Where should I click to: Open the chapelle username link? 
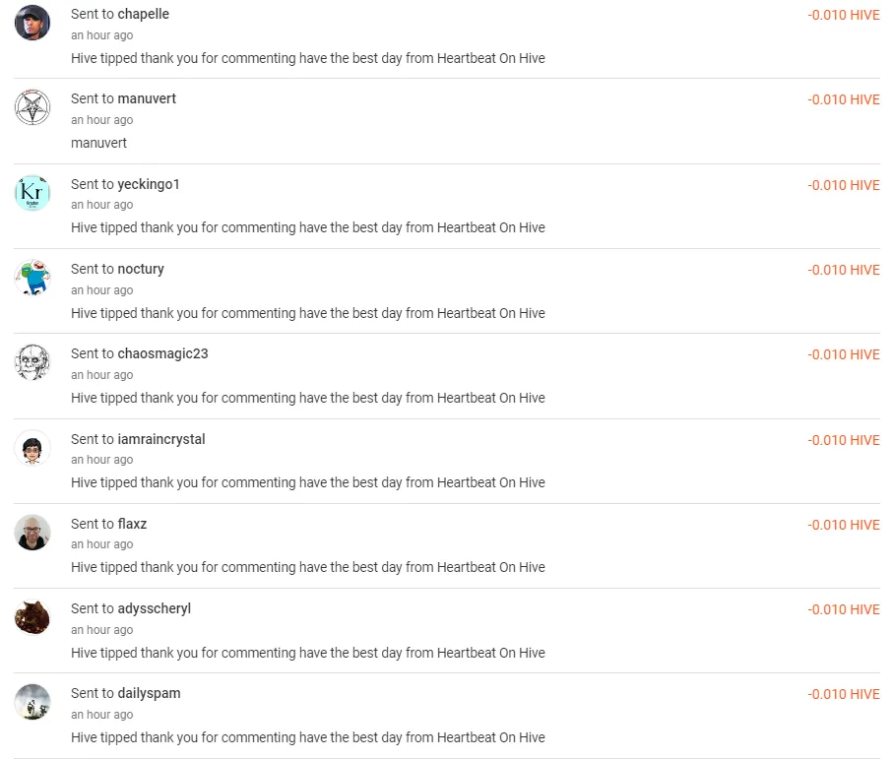click(x=143, y=14)
